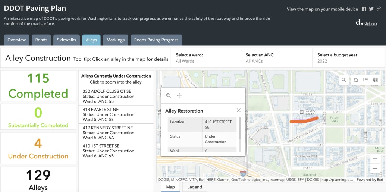The image size is (386, 192).
Task: Open the Select a ward dropdown
Action: tap(205, 58)
